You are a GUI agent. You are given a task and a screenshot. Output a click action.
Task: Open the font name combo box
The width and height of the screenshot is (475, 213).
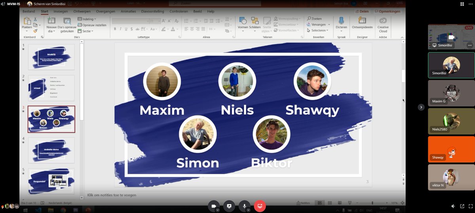point(130,21)
